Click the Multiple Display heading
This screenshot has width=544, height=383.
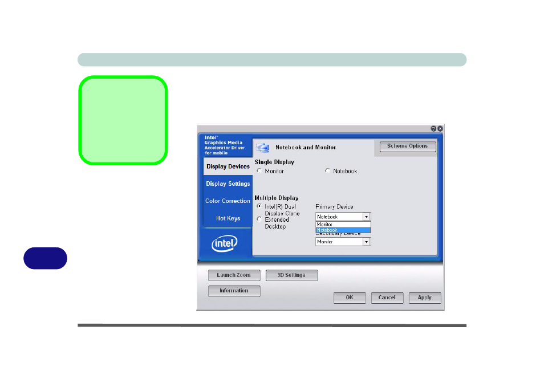coord(277,198)
